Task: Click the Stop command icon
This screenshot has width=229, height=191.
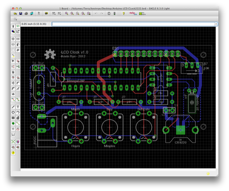Action: coord(109,14)
